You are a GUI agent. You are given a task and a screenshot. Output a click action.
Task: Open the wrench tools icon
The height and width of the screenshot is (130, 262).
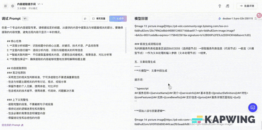pos(220,6)
